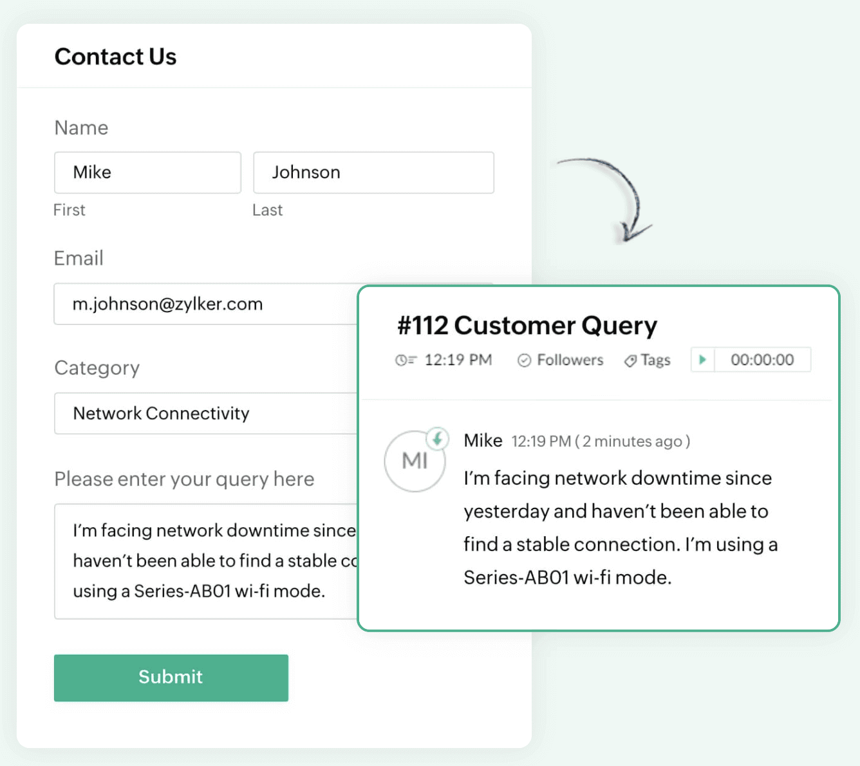This screenshot has height=766, width=860.
Task: Click the MI avatar circle
Action: (413, 462)
